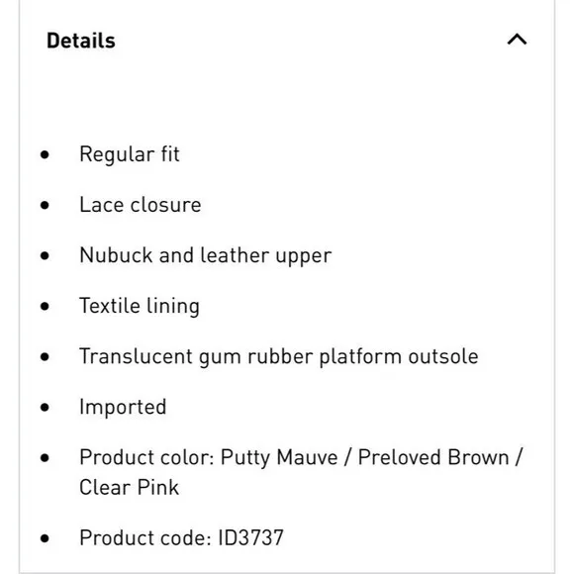Click the 'Clear Pink' color text
The height and width of the screenshot is (574, 574).
coord(130,488)
